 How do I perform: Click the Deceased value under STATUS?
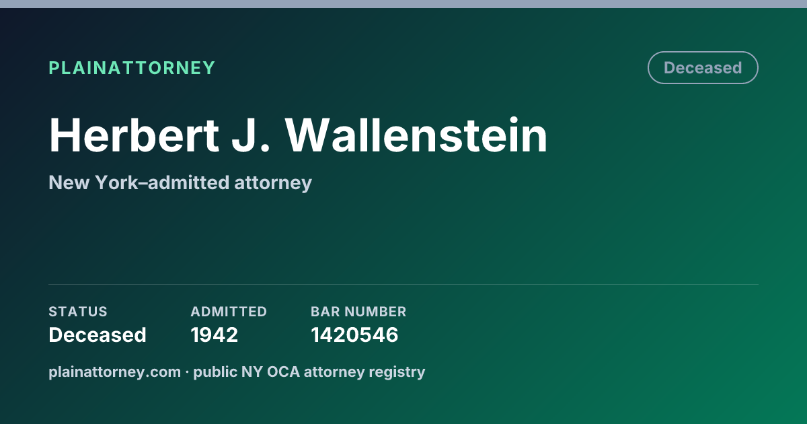pyautogui.click(x=98, y=334)
